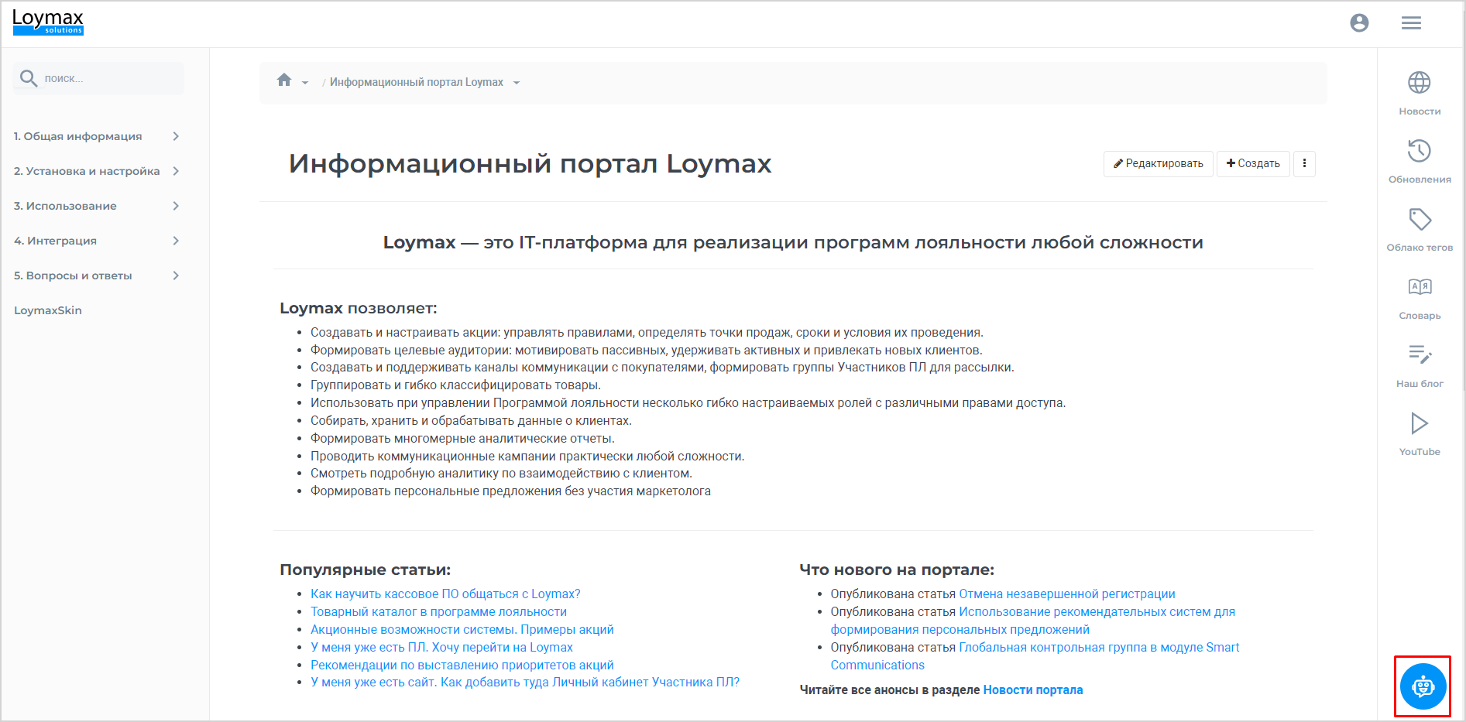Click heading Популярные статьи:
This screenshot has width=1466, height=722.
tap(365, 570)
